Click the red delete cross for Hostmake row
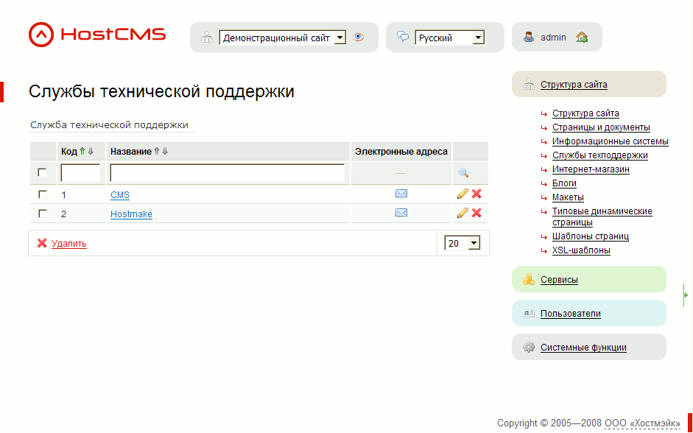The image size is (693, 433). [476, 213]
